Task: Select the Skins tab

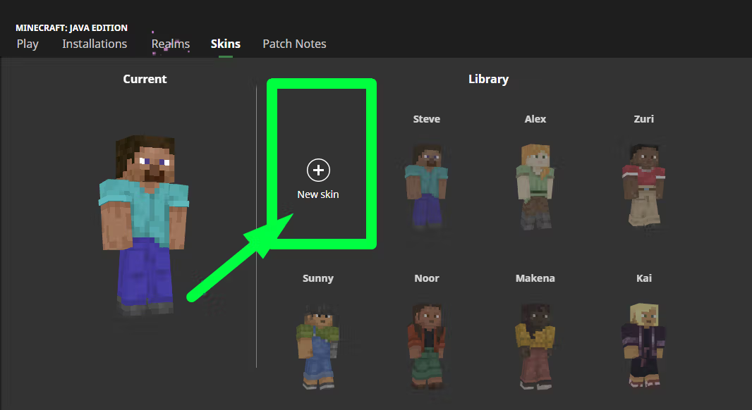Action: coord(226,44)
